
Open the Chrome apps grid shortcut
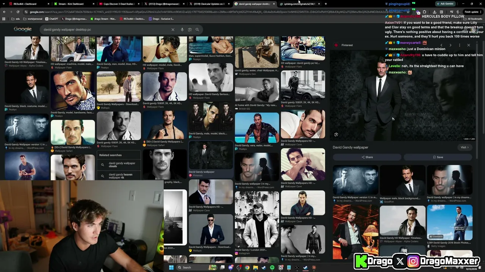(4, 19)
